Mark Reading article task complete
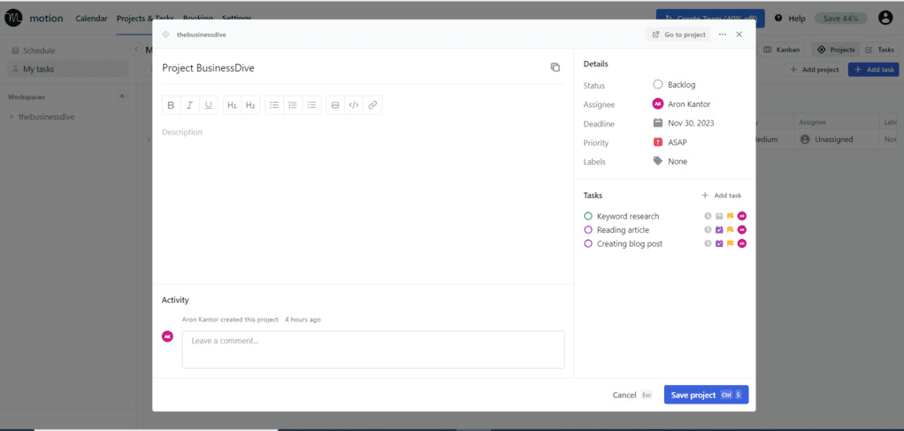Screen dimensions: 904x431 click(588, 230)
